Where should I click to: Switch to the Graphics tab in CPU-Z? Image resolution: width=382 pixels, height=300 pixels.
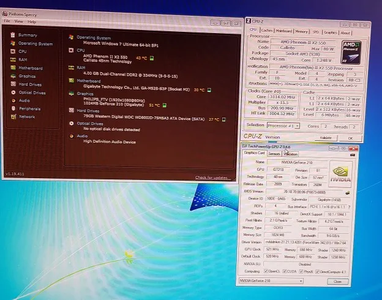[x=331, y=32]
